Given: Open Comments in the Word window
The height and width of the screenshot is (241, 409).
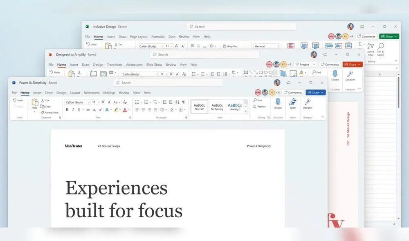Looking at the screenshot, I should 293,92.
